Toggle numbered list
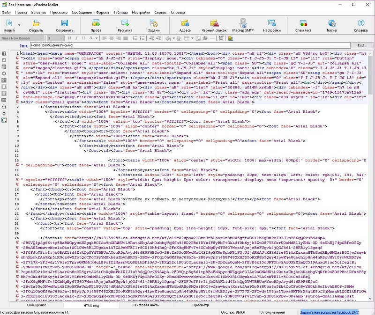The image size is (375, 315). point(135,38)
